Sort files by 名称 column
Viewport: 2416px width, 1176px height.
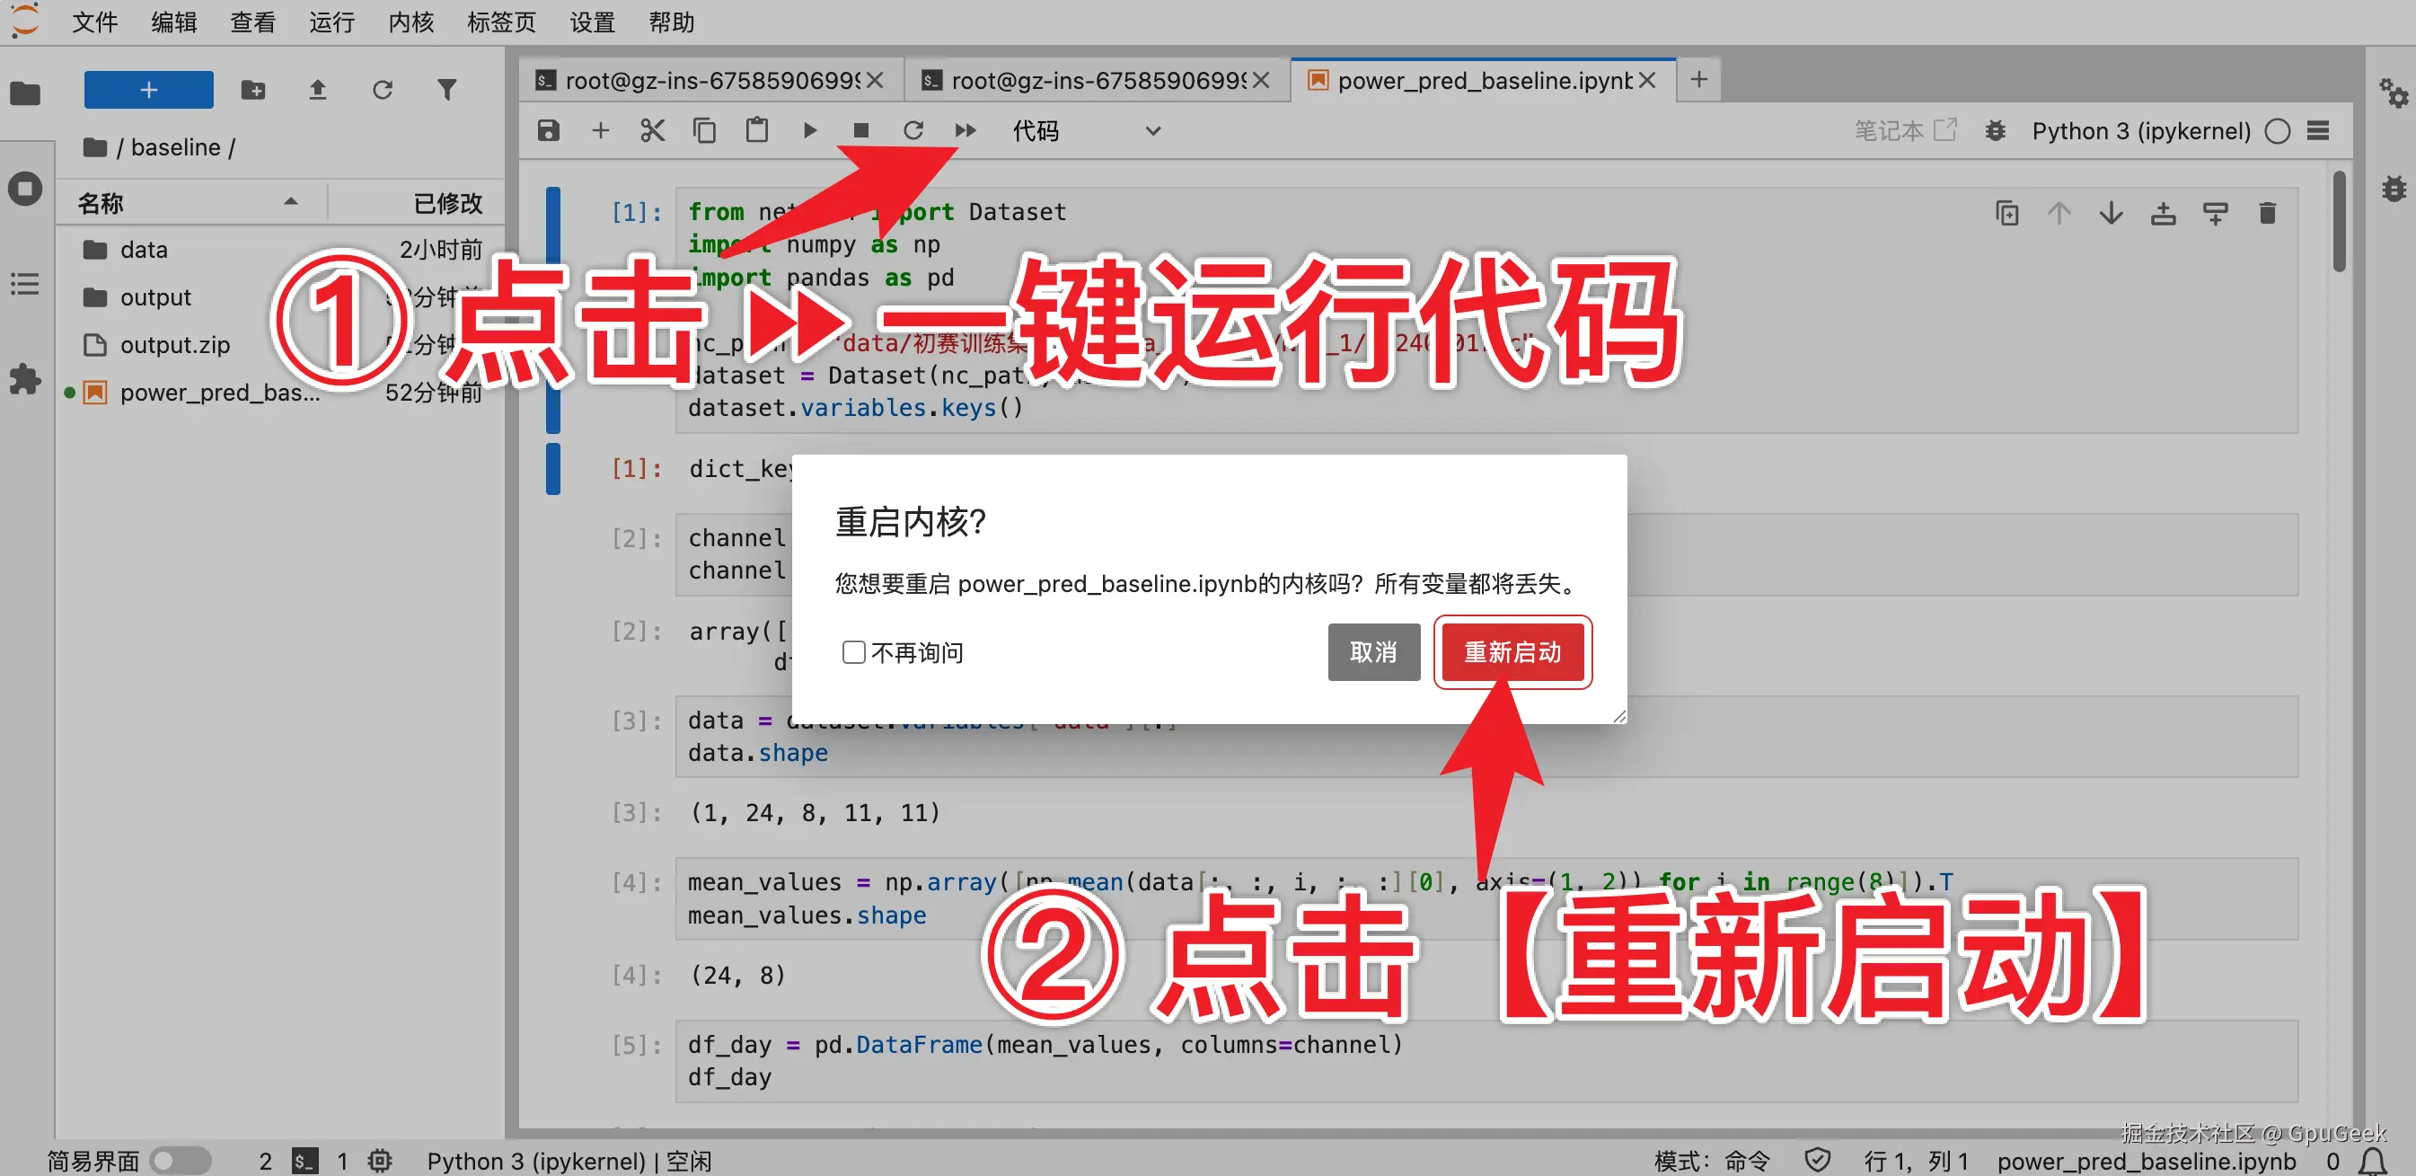pyautogui.click(x=101, y=202)
